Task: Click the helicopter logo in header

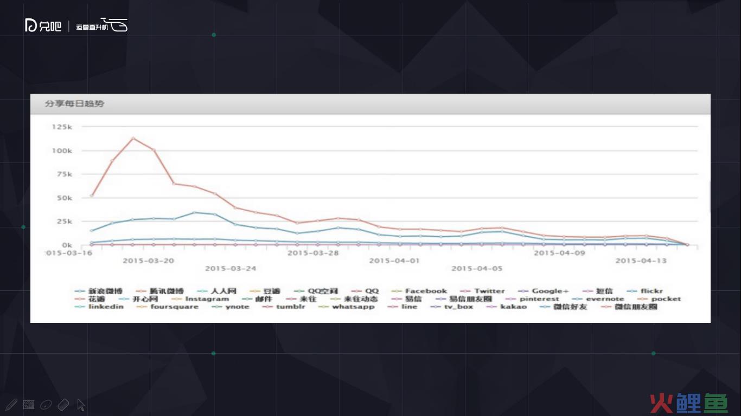Action: point(118,25)
